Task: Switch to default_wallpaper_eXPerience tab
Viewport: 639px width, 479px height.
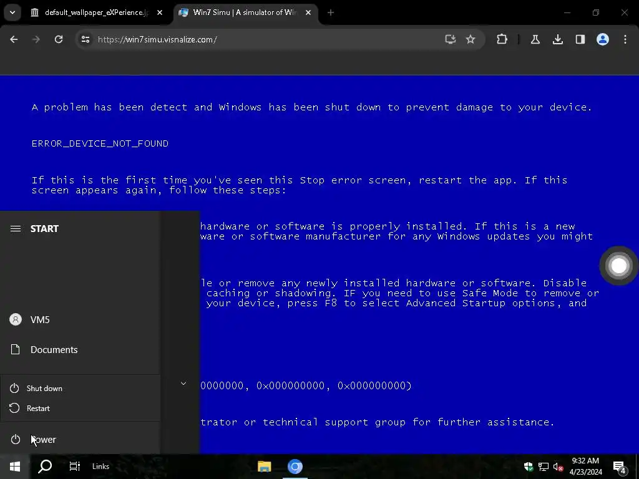Action: pos(95,12)
